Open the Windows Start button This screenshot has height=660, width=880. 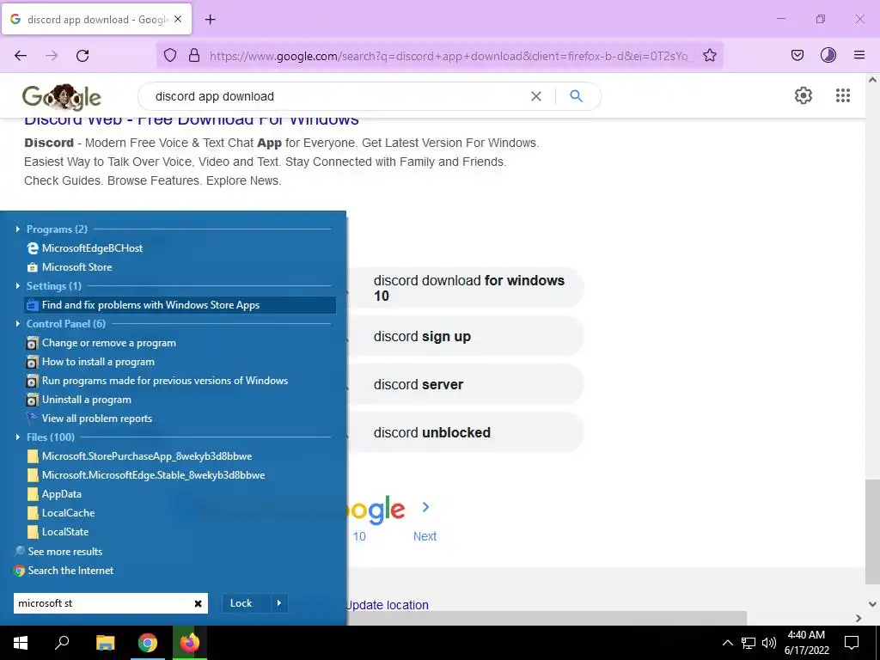tap(21, 643)
